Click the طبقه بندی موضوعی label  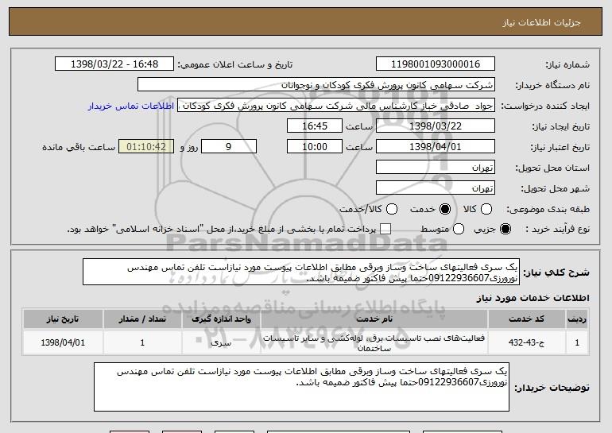click(548, 209)
